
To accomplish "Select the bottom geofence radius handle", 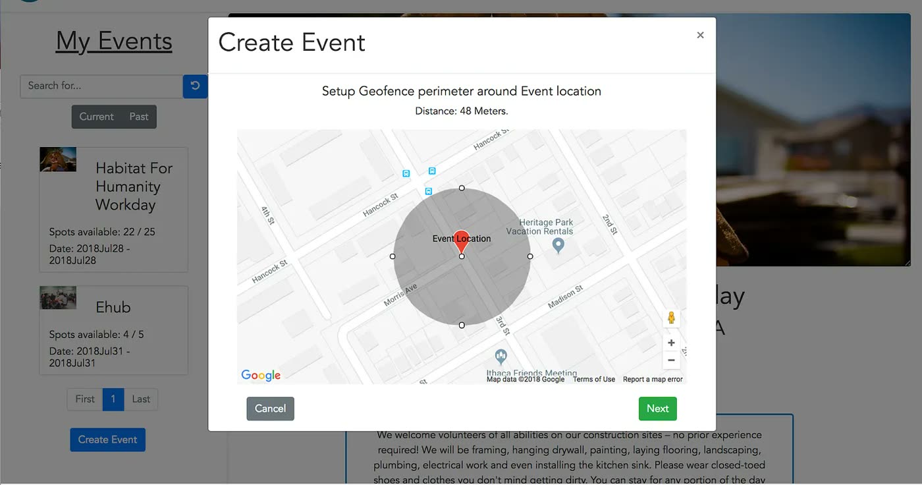I will click(x=462, y=325).
